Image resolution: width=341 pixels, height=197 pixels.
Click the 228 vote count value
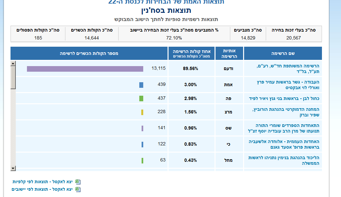coord(162,111)
